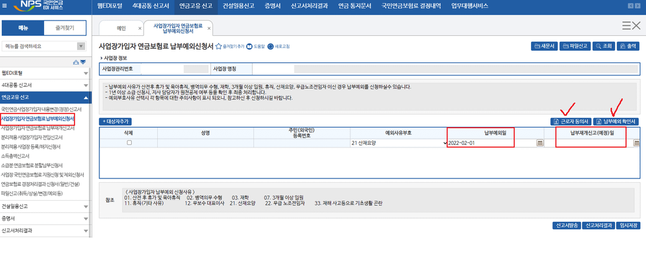Open calendar picker for 납부예외일
This screenshot has width=646, height=262.
(540, 143)
